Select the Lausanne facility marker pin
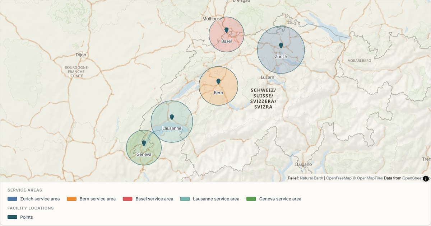 [x=172, y=117]
